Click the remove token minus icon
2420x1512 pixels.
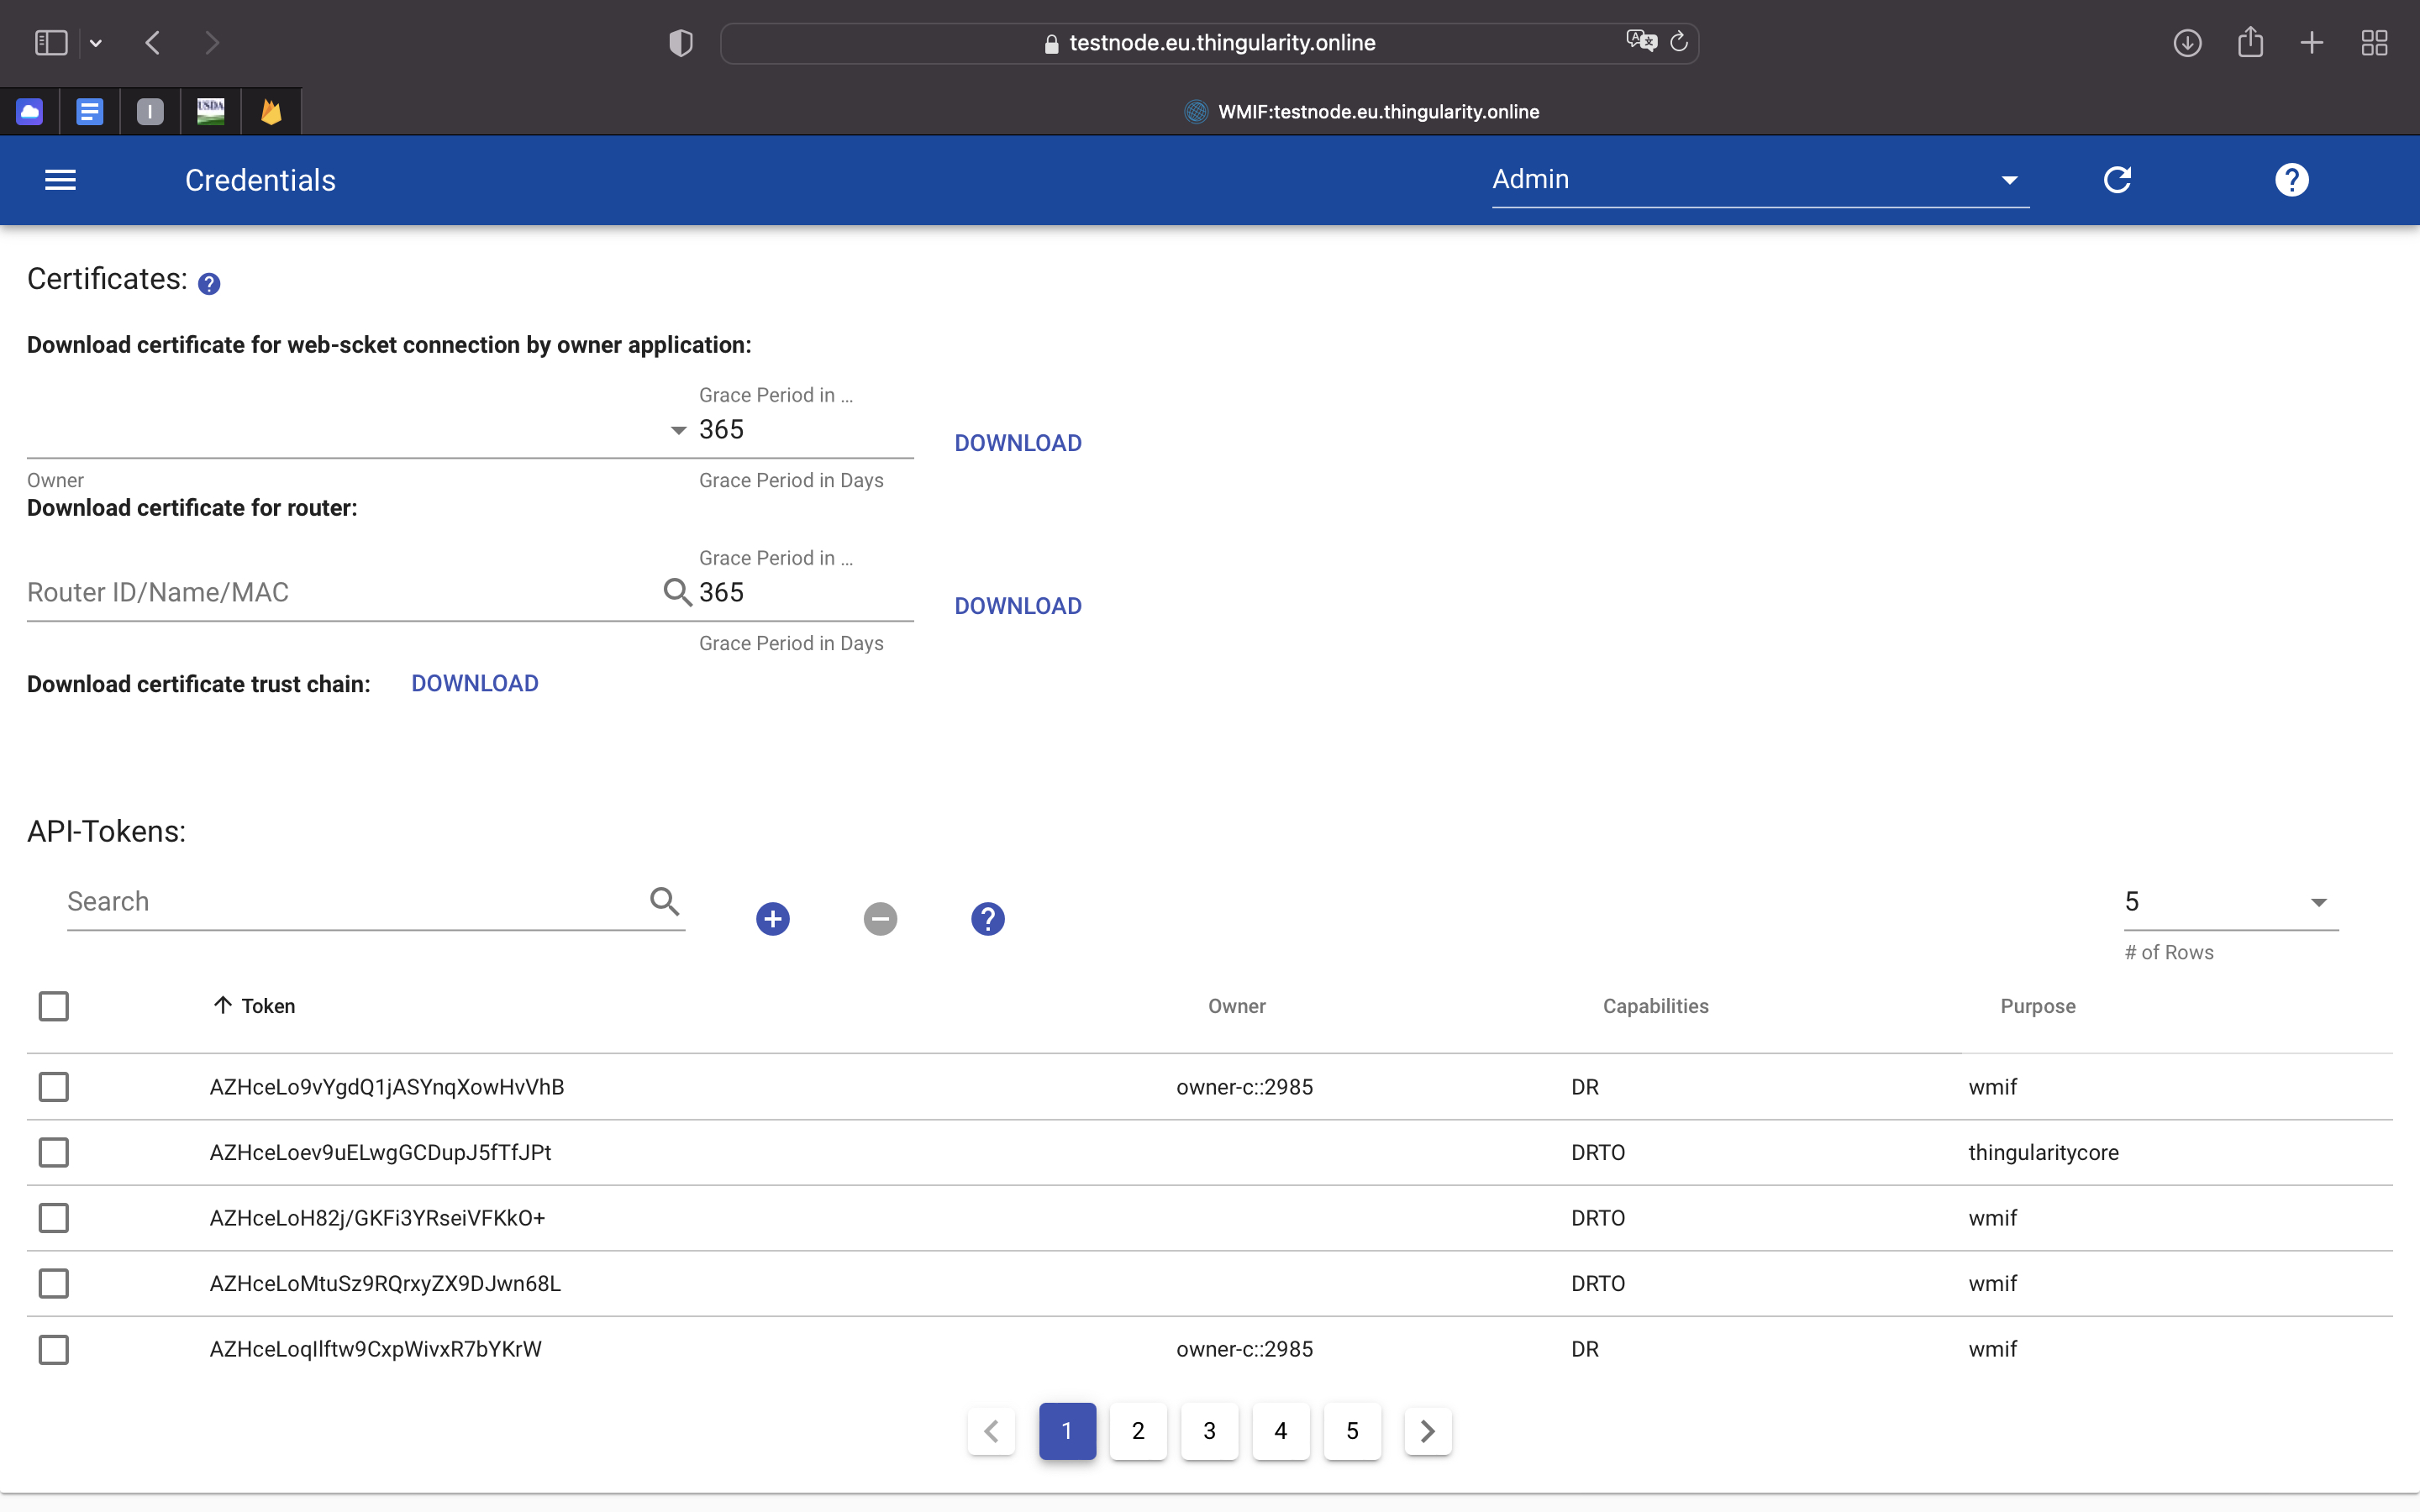click(x=880, y=918)
